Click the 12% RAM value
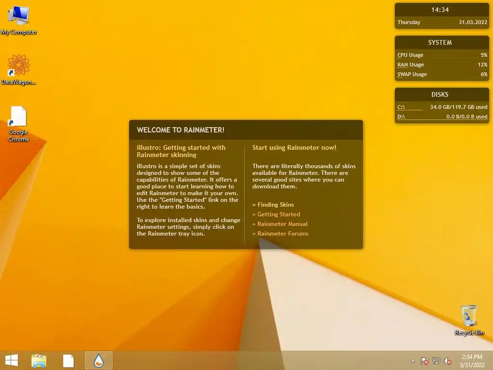This screenshot has height=370, width=493. (482, 65)
